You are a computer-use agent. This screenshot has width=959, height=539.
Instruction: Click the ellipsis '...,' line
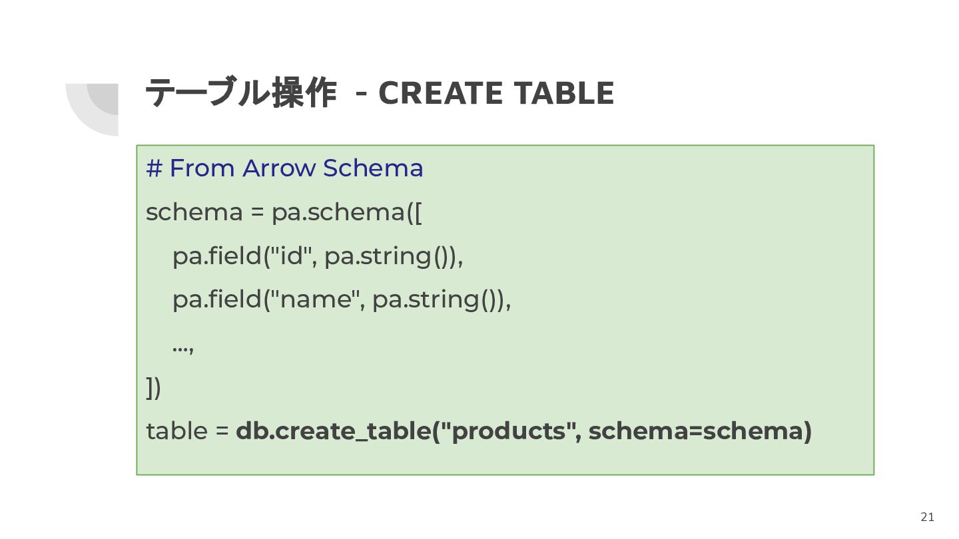[182, 347]
